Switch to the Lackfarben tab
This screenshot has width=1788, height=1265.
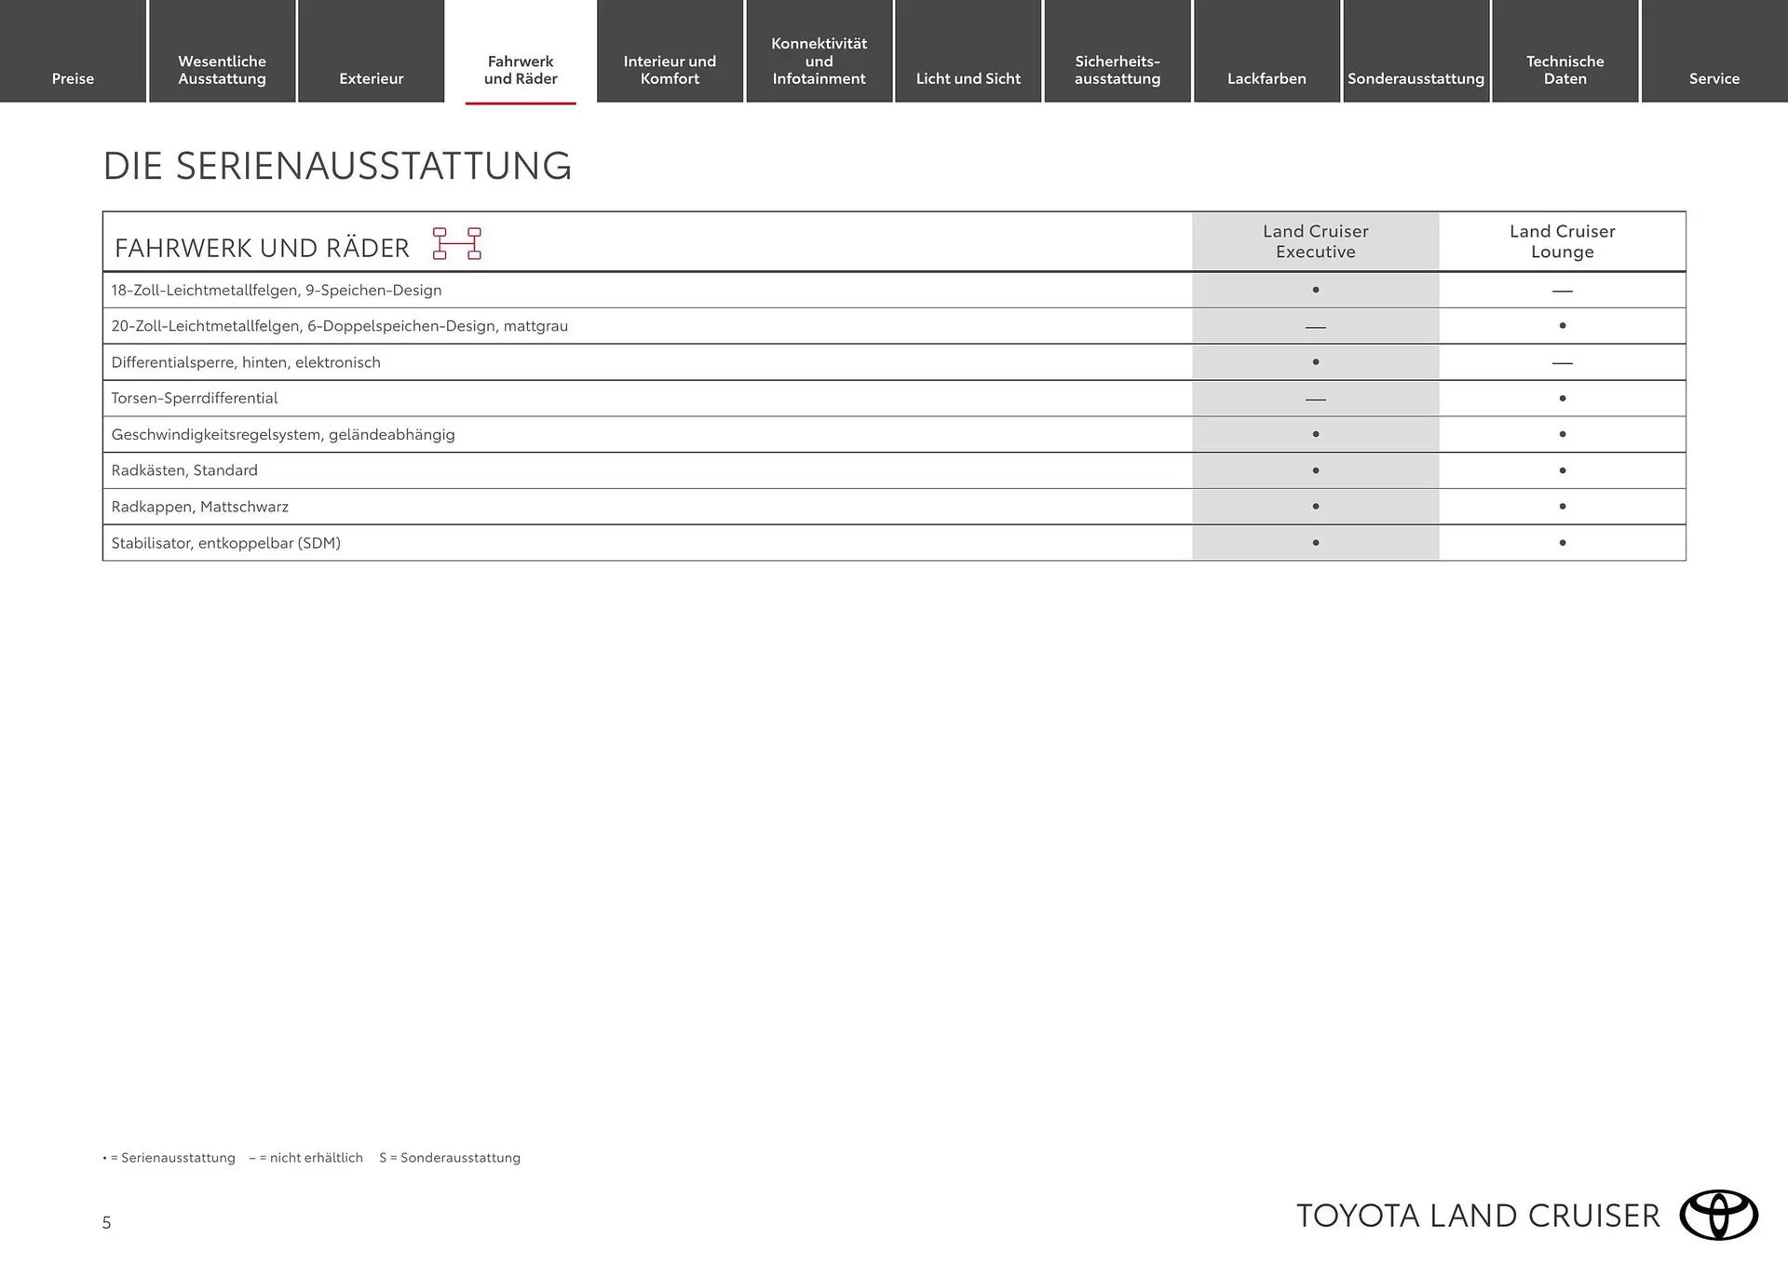1266,78
